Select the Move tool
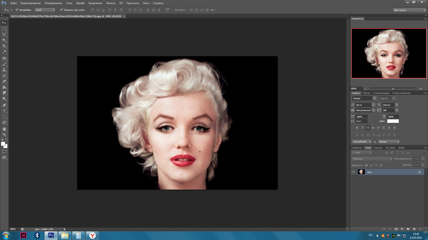428x240 pixels. point(4,22)
